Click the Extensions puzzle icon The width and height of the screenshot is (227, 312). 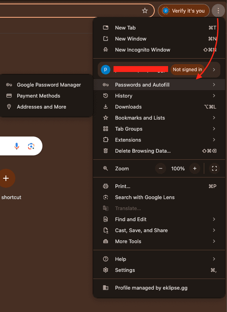106,140
